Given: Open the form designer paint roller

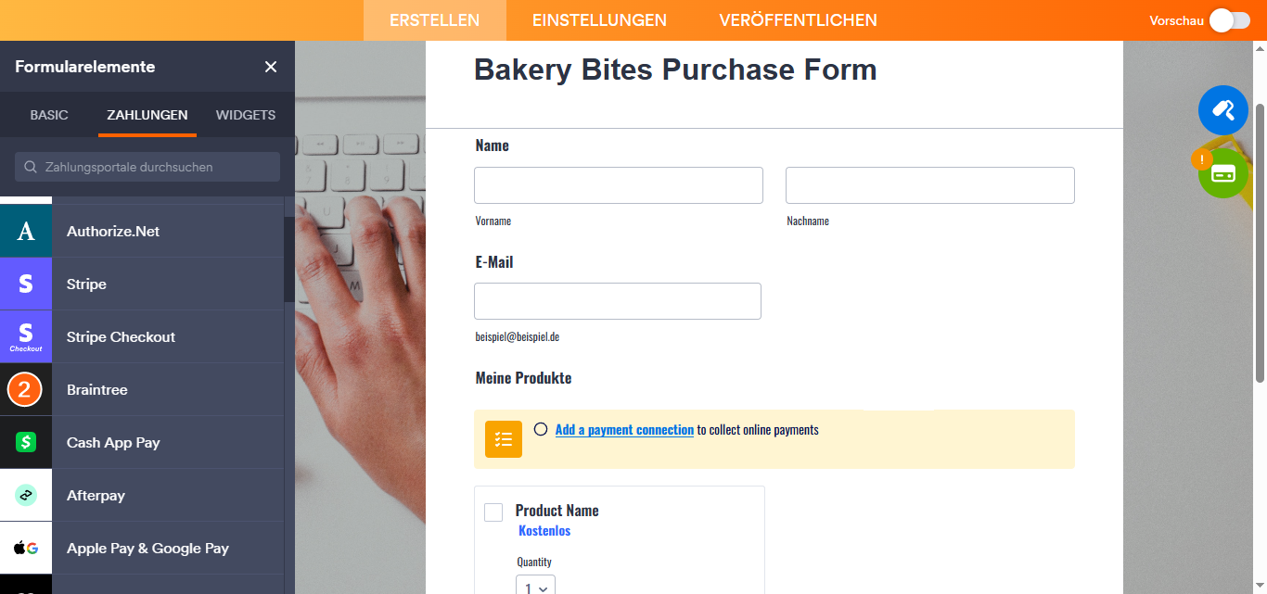Looking at the screenshot, I should coord(1222,110).
